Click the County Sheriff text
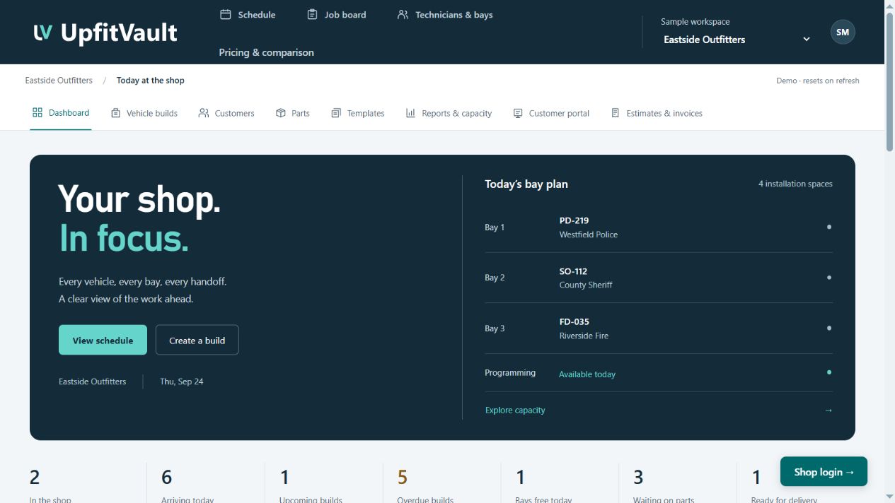895x503 pixels. [x=586, y=285]
